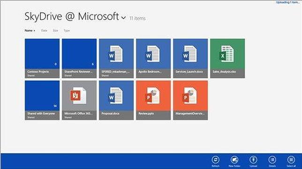Viewport: 302px width, 169px height.
Task: Open the Sales_Analysis.xlsx Excel tile
Action: (227, 58)
